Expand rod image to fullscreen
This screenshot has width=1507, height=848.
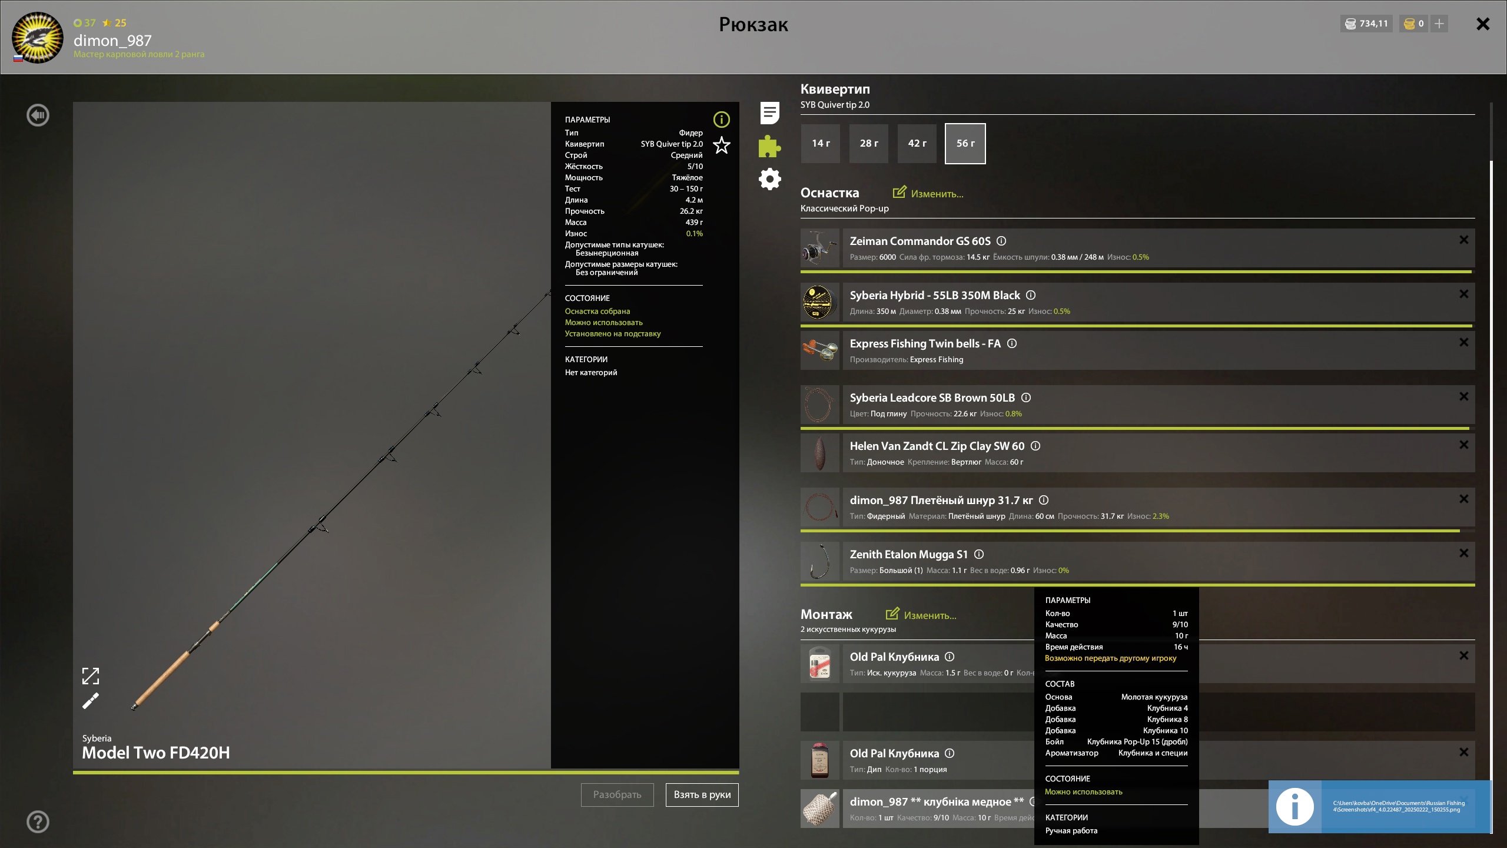(90, 675)
